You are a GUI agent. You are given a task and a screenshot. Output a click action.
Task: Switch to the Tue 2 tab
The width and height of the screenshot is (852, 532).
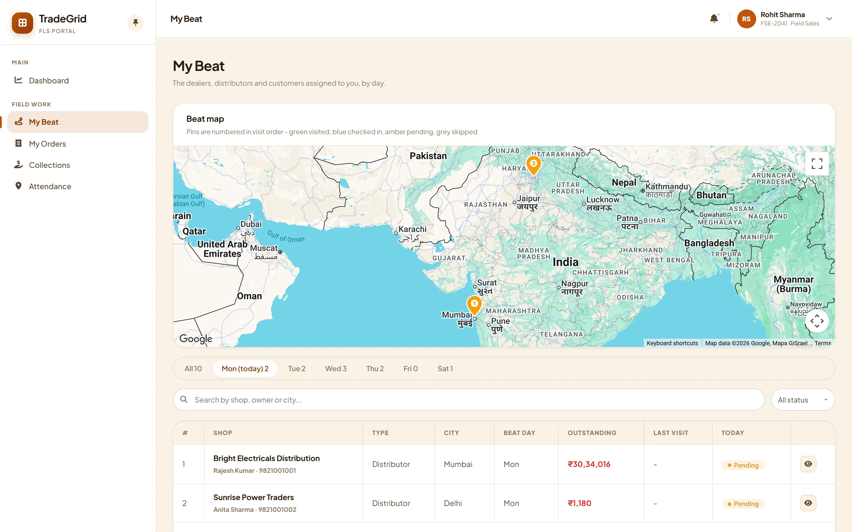297,369
